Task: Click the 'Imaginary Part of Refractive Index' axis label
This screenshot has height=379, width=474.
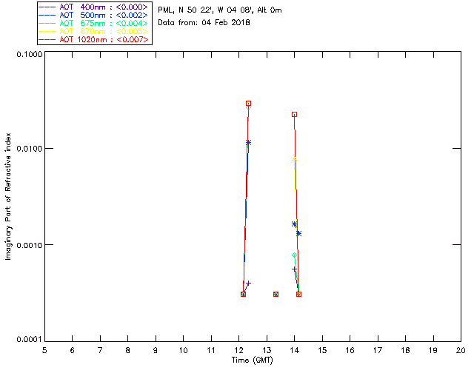Action: [8, 196]
